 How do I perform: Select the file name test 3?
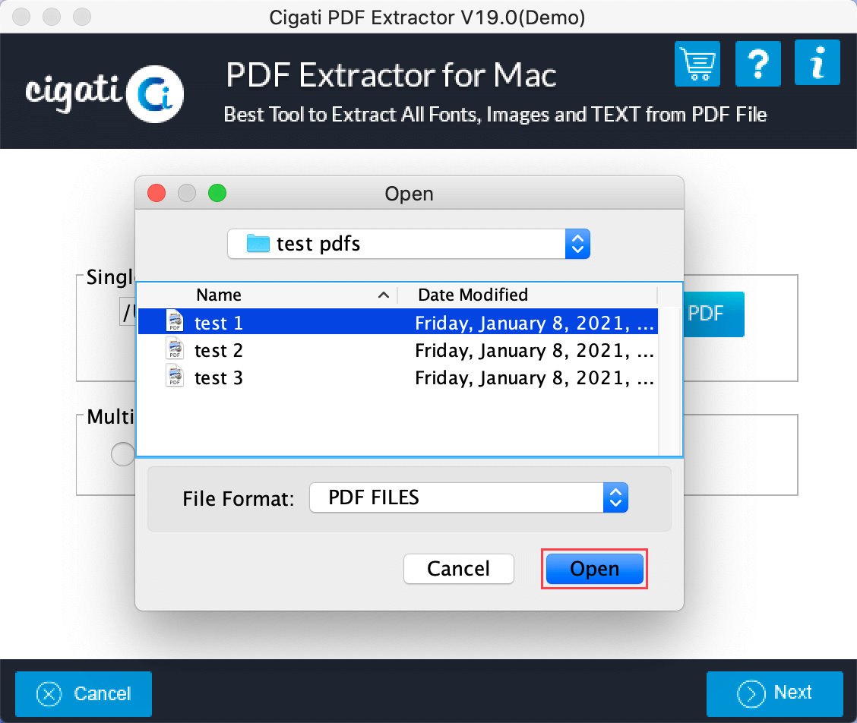point(219,377)
